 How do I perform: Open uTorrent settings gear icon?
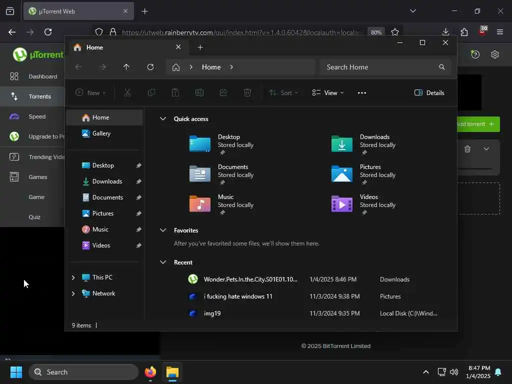[495, 54]
